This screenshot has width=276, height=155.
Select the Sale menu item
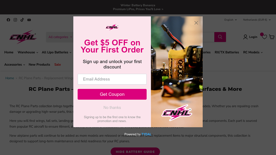58,64
